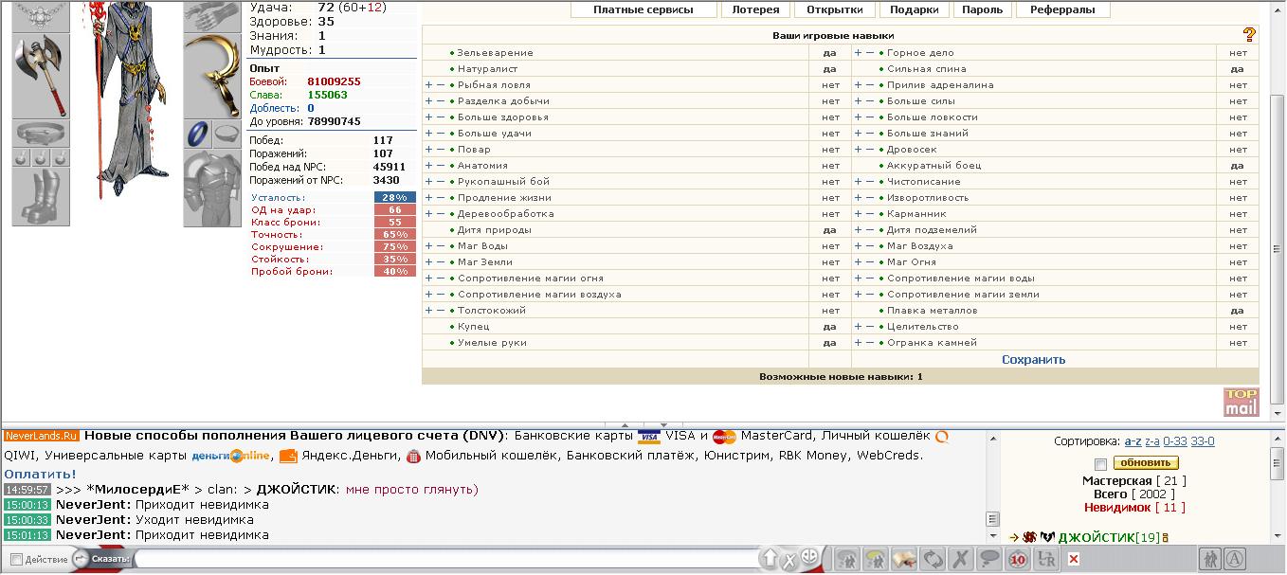Increase Маг Воды skill with plus
Image resolution: width=1287 pixels, height=575 pixels.
(x=428, y=246)
